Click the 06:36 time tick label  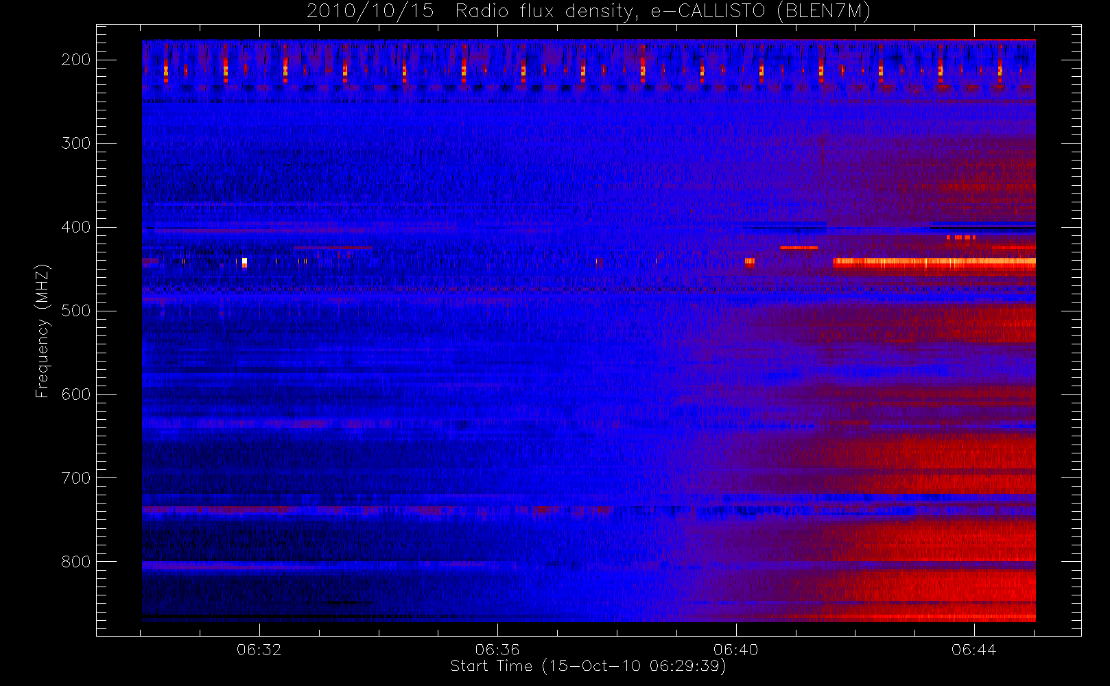coord(497,650)
